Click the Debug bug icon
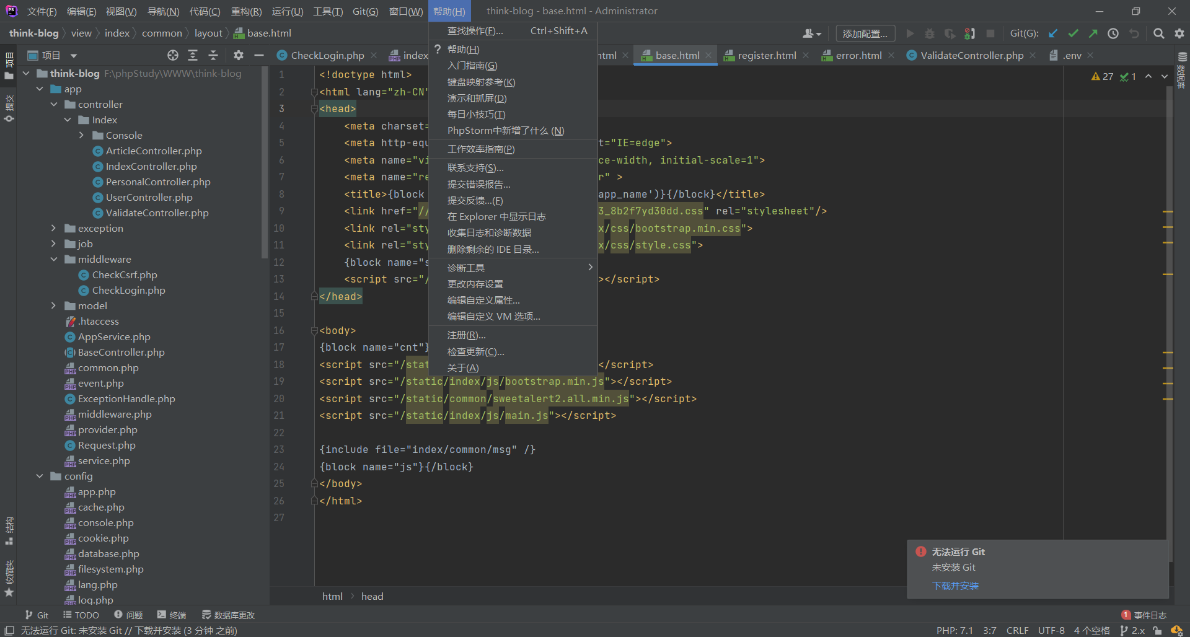 pyautogui.click(x=930, y=33)
